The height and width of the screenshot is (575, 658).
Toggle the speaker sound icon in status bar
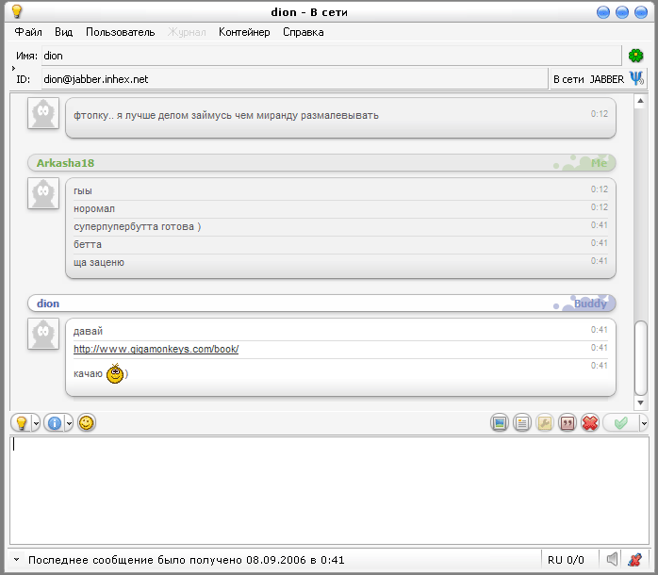pos(613,559)
